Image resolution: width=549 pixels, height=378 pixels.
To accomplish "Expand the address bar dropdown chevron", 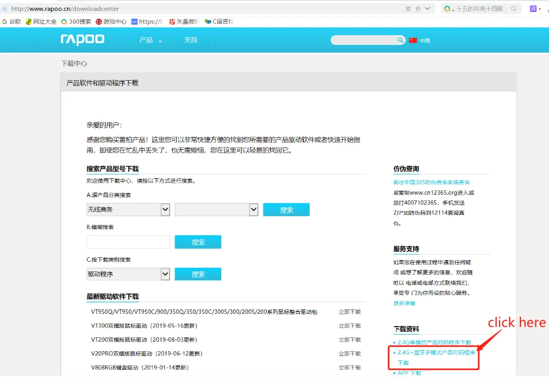I will tap(428, 9).
